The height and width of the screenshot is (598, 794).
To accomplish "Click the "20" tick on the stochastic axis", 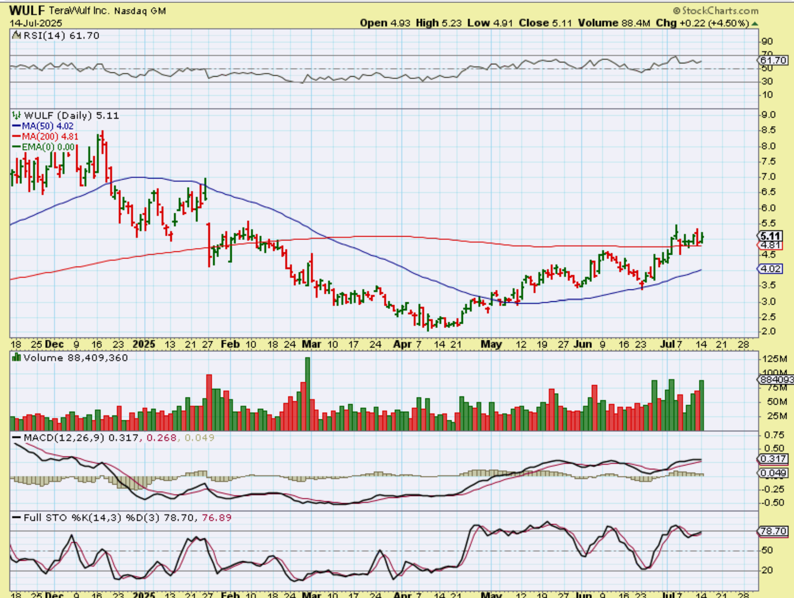I will click(x=767, y=570).
